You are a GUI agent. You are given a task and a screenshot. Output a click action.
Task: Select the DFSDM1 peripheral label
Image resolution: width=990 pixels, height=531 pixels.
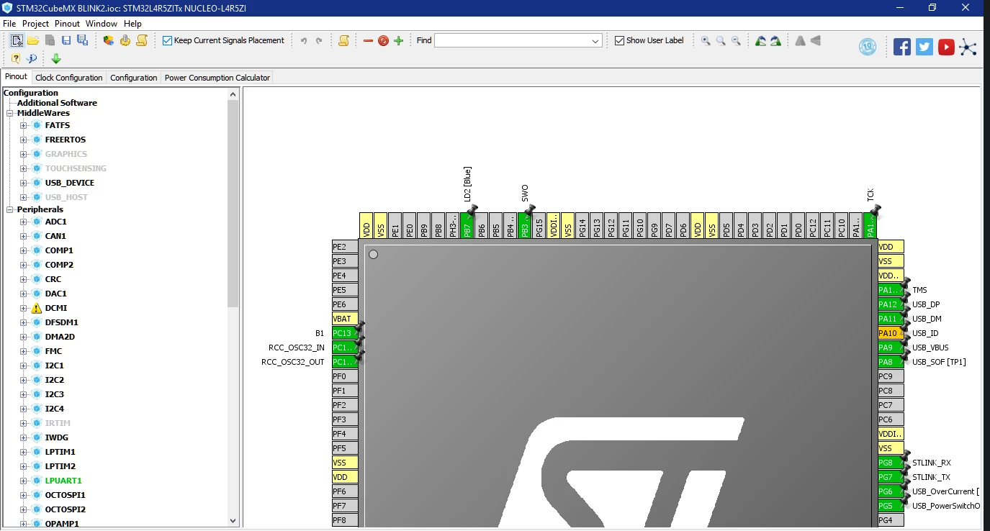pos(62,322)
